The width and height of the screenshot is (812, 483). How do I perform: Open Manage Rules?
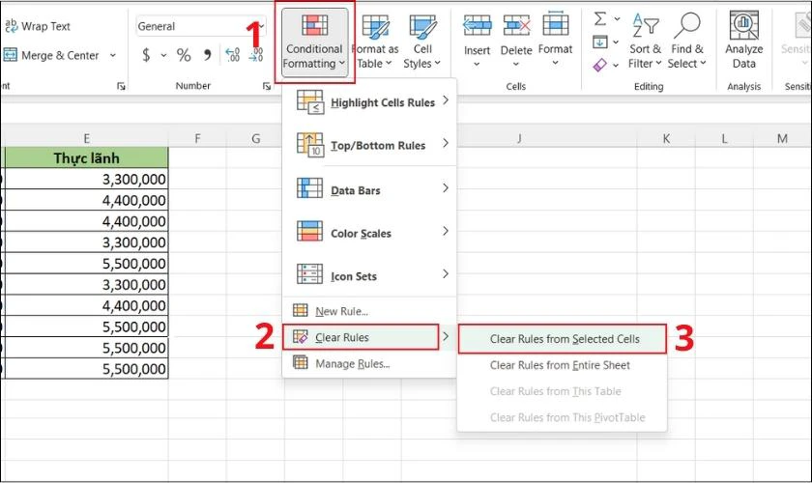[x=352, y=364]
